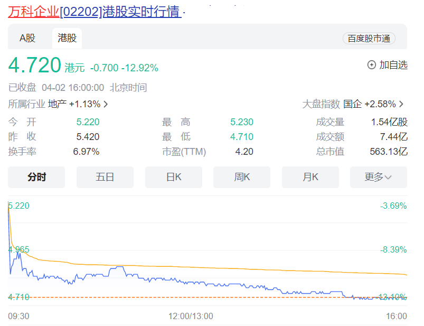Open the 更多 dropdown menu
424x326 pixels.
(379, 177)
